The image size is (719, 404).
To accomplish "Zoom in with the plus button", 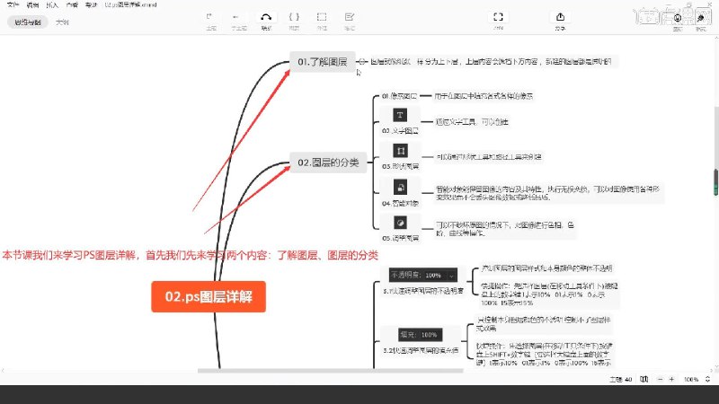I will [671, 379].
